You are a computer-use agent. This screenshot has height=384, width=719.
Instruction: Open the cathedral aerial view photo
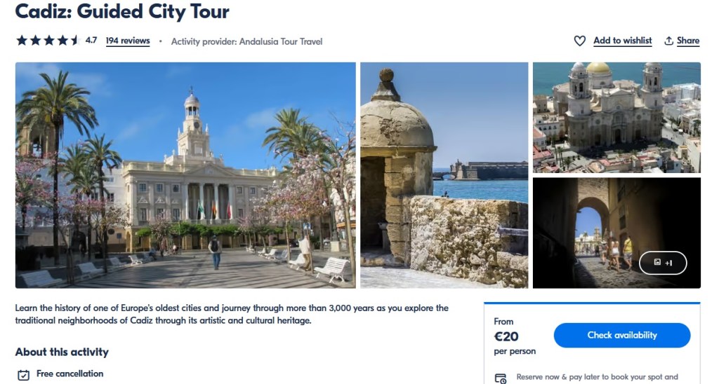pyautogui.click(x=616, y=117)
